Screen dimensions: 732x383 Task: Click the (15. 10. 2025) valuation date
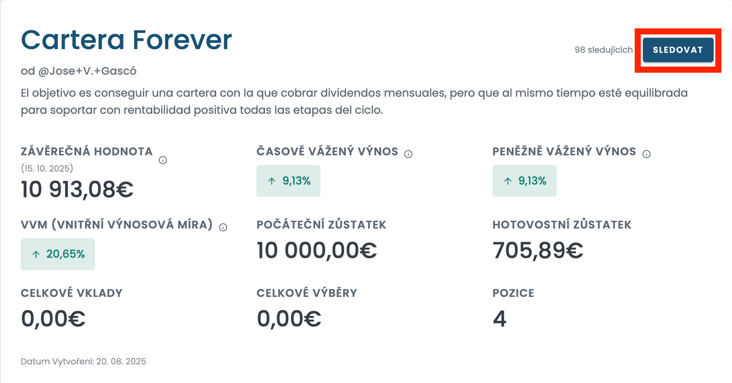pyautogui.click(x=47, y=168)
